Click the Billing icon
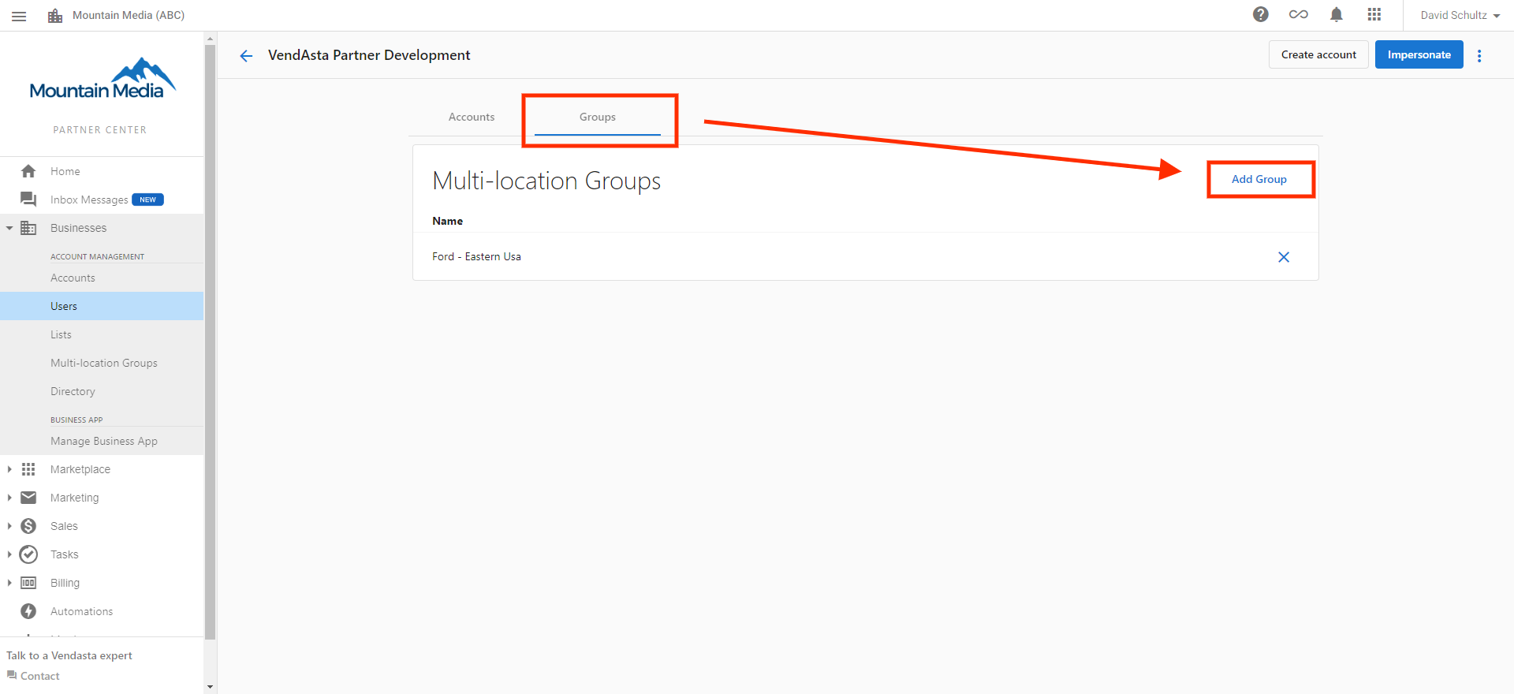Viewport: 1514px width, 694px height. coord(28,583)
